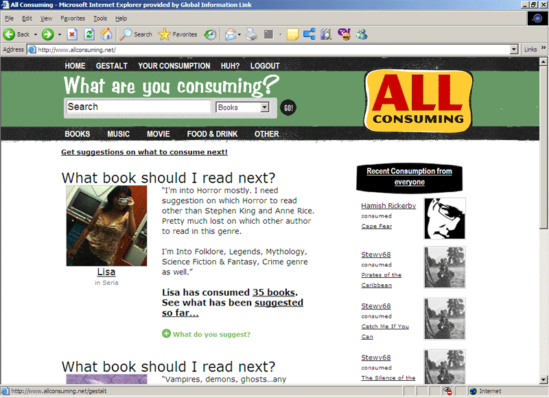Expand the Links toolbar chevron
The image size is (549, 398).
(x=543, y=47)
